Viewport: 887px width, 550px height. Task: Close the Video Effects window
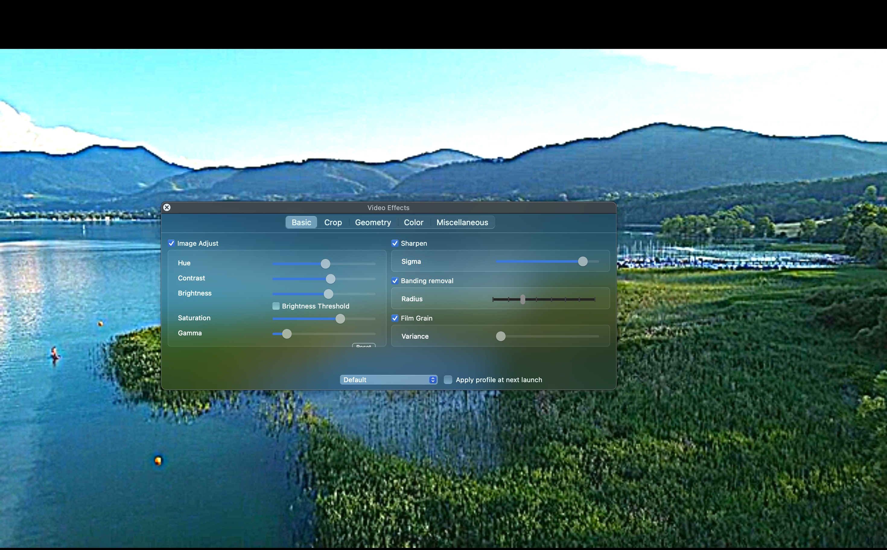point(167,207)
